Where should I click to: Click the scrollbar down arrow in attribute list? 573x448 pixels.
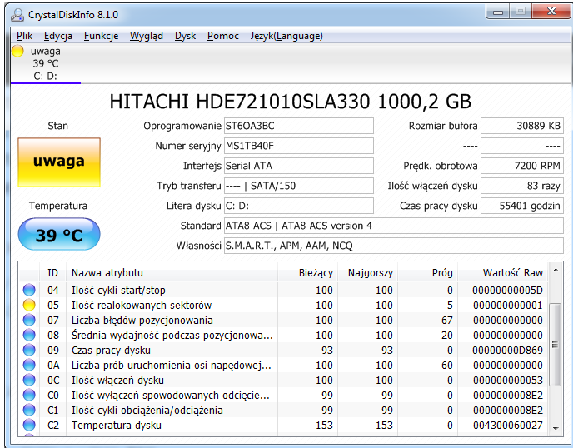point(556,428)
